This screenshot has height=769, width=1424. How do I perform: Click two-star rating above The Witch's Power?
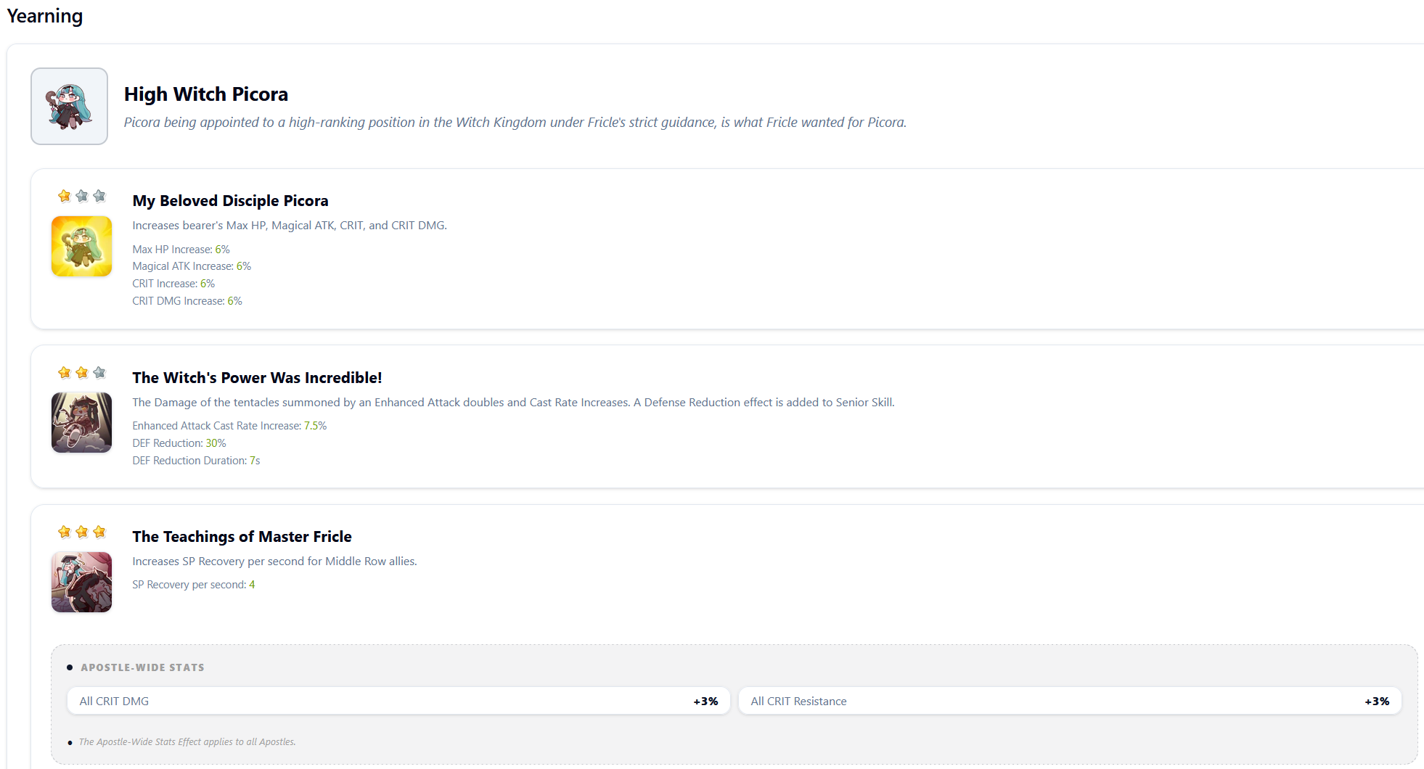click(81, 372)
